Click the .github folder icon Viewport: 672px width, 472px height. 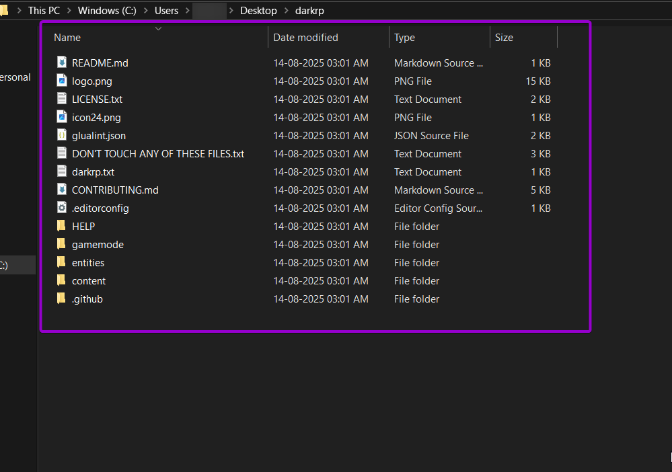click(x=61, y=299)
